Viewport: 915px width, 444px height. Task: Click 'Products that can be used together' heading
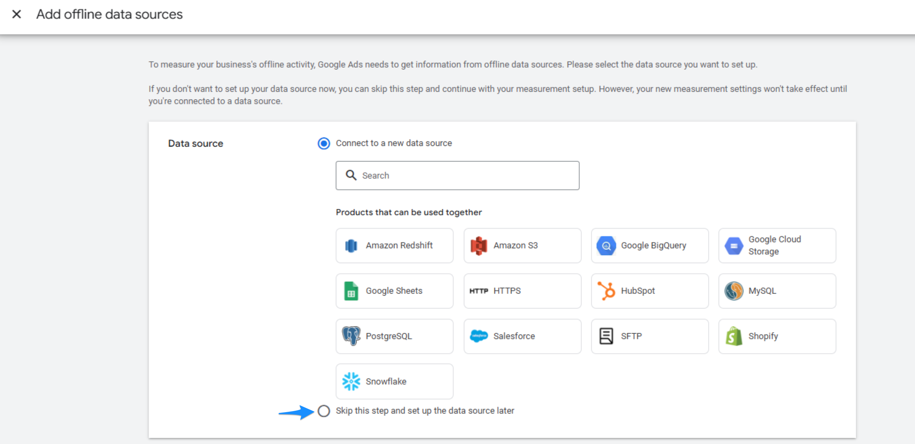point(409,212)
